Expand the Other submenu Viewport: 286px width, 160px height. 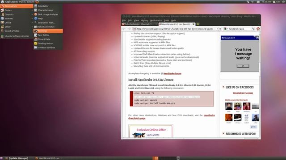[x=17, y=27]
